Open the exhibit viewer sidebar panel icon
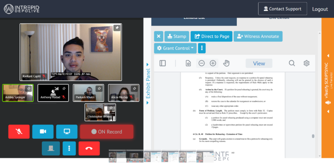 click(x=163, y=63)
